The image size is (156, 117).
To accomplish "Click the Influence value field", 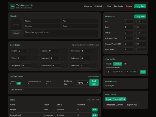I will click(x=85, y=58).
